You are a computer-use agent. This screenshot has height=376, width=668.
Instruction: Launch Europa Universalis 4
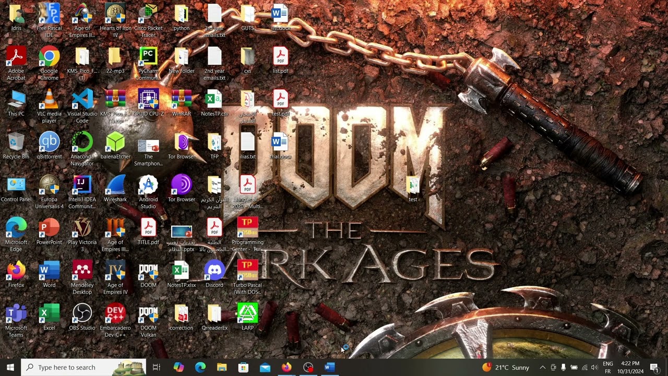point(49,192)
